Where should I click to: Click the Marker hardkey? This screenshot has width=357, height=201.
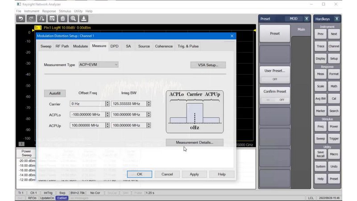point(320,111)
